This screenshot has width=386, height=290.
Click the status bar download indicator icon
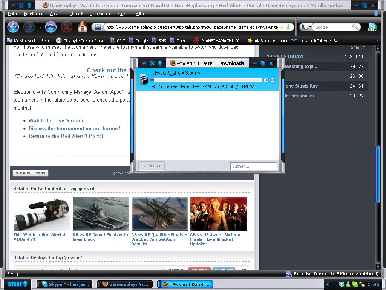289,274
